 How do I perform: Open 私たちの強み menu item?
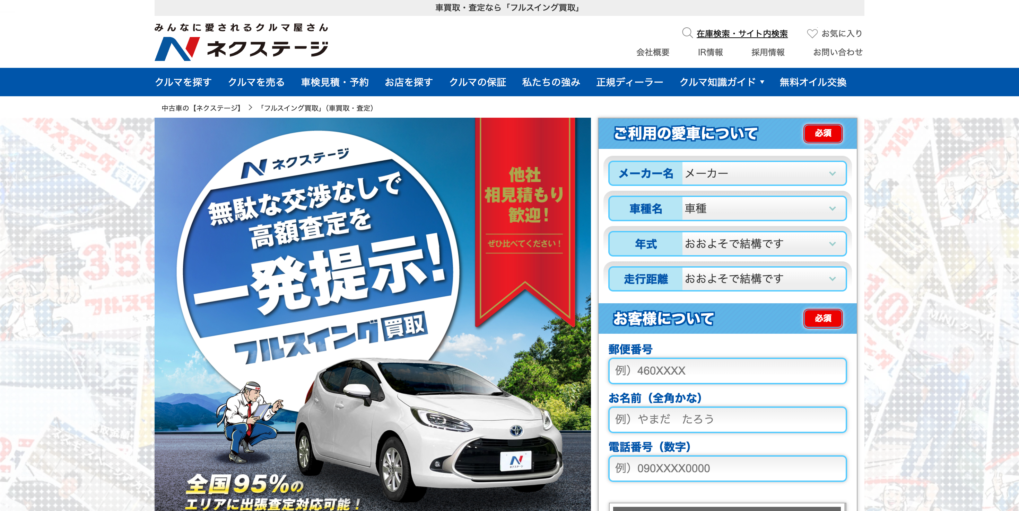click(551, 82)
